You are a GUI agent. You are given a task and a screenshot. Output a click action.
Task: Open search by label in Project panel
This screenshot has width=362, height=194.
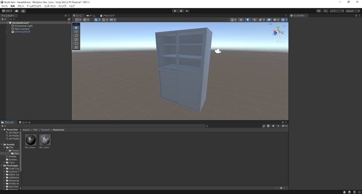click(273, 126)
